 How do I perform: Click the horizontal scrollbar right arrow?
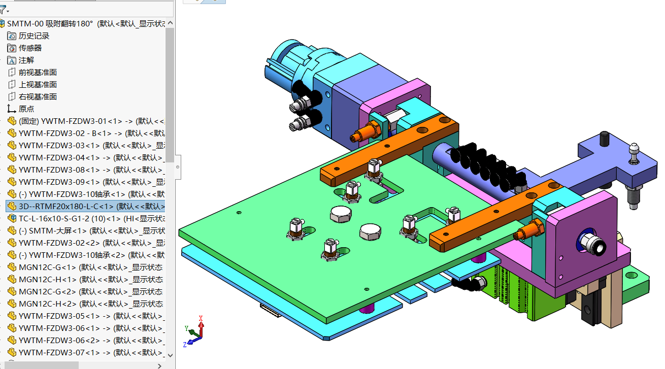click(160, 365)
